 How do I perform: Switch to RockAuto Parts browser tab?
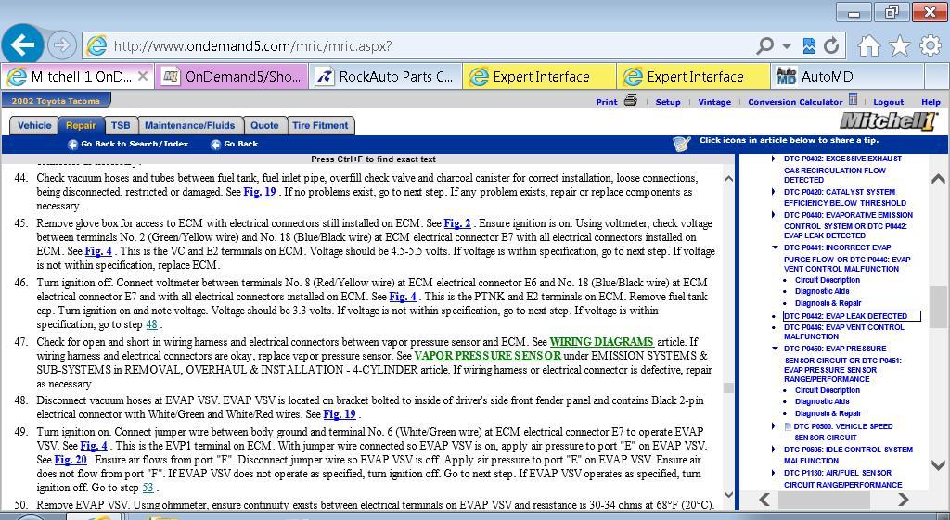(x=386, y=77)
